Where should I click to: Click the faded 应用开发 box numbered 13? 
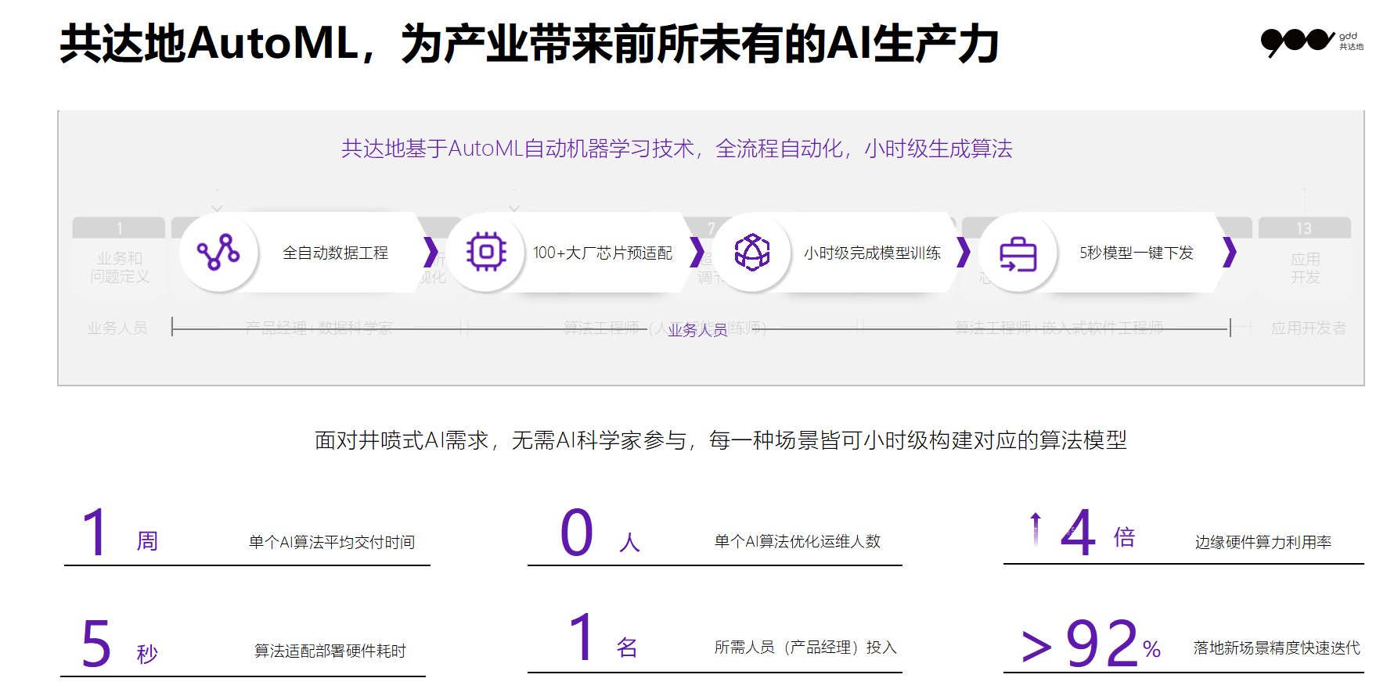pos(1305,257)
